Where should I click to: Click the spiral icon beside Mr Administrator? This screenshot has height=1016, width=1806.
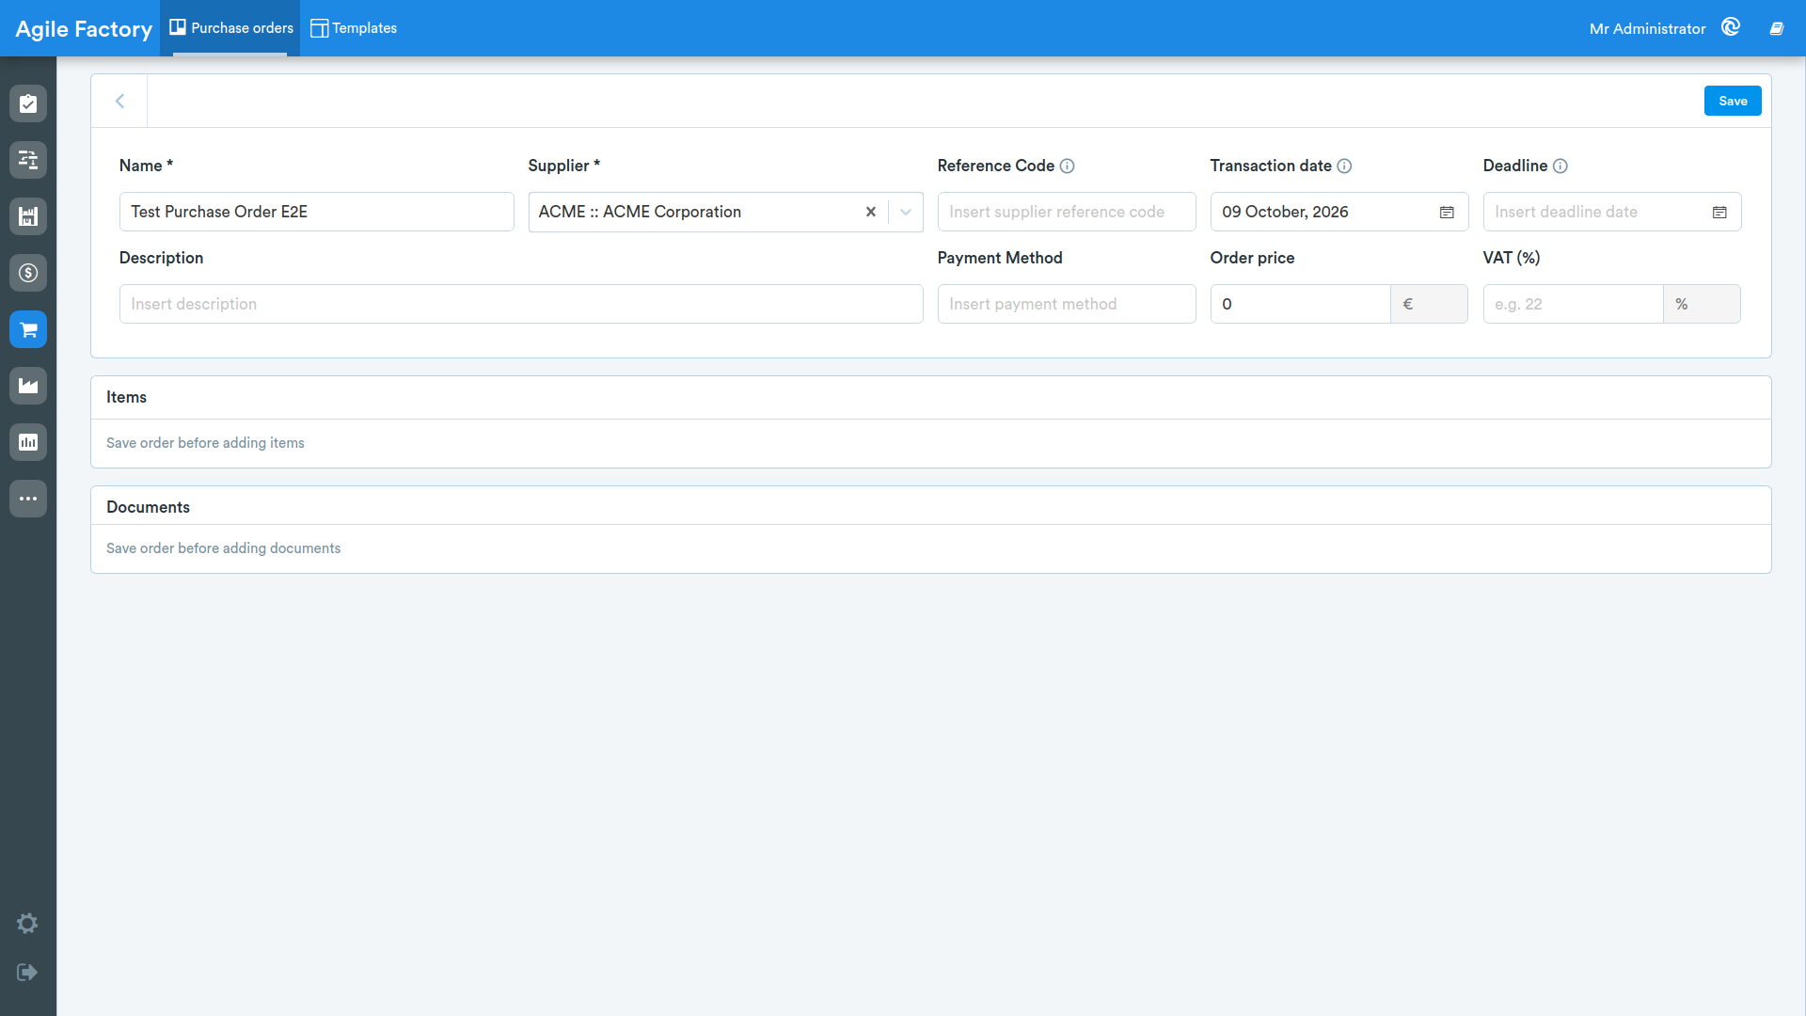coord(1731,27)
